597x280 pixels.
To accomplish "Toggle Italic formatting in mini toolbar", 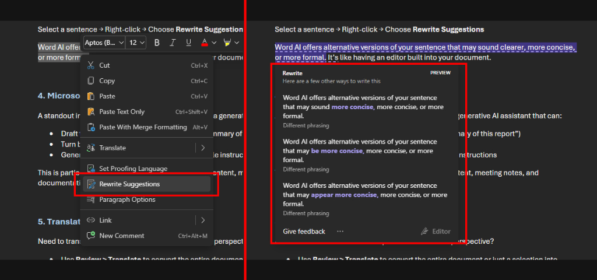I will click(x=173, y=42).
